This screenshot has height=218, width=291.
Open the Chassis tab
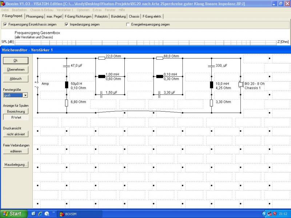click(x=134, y=16)
